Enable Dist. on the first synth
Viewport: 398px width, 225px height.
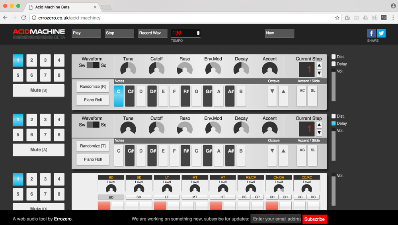[x=334, y=56]
